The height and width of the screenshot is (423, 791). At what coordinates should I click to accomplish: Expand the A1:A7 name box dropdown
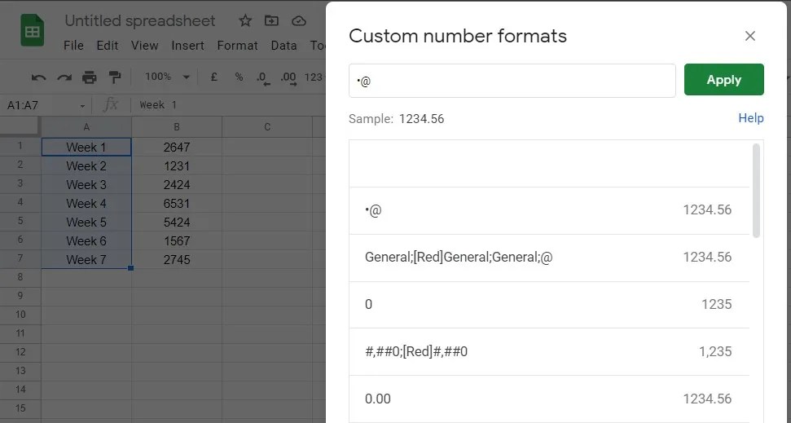click(82, 106)
